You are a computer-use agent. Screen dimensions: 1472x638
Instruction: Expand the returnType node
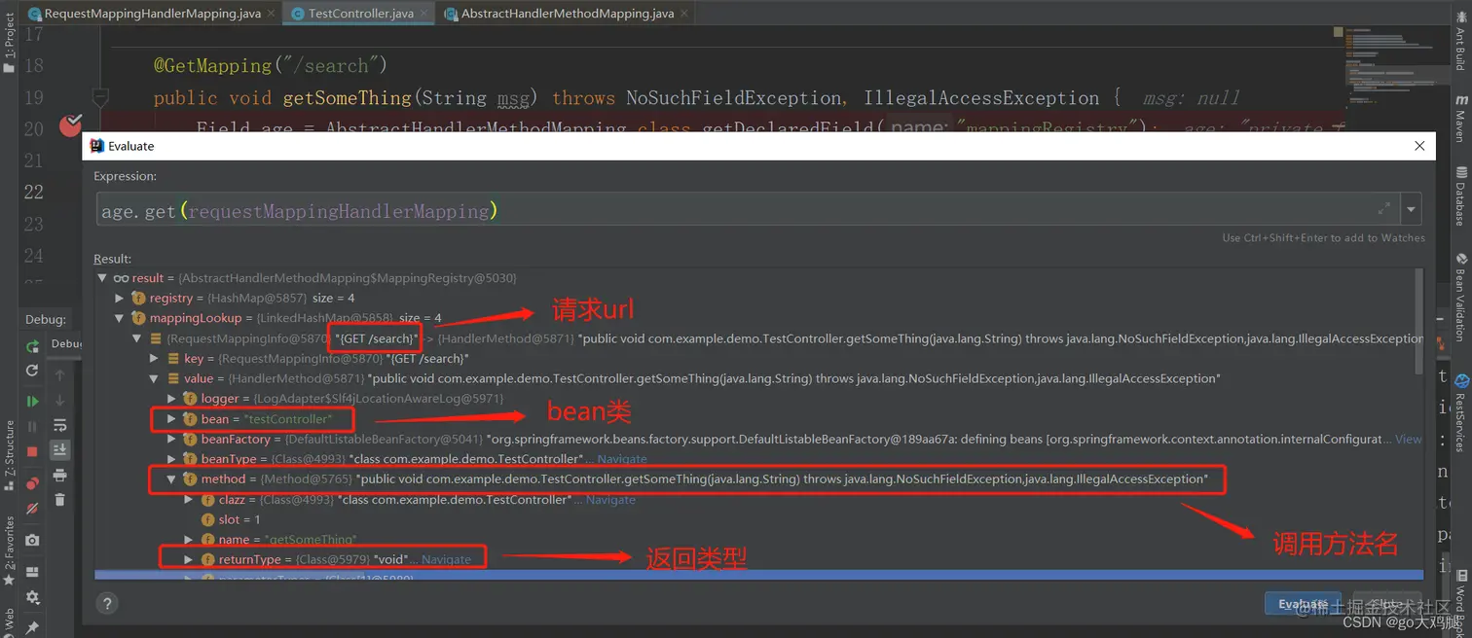tap(189, 560)
